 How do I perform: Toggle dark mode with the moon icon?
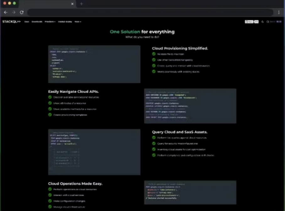[262, 22]
